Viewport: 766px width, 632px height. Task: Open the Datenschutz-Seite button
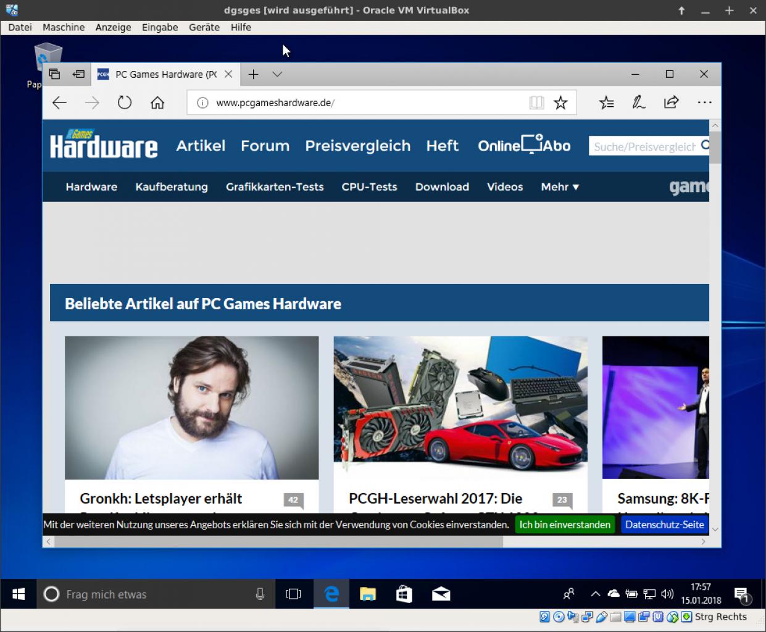coord(664,525)
